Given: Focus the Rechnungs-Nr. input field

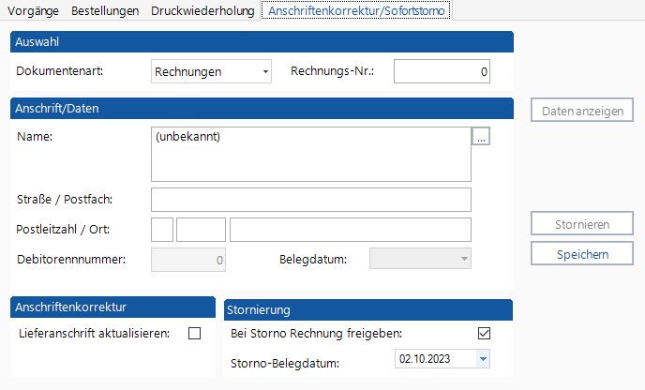Looking at the screenshot, I should (x=442, y=71).
